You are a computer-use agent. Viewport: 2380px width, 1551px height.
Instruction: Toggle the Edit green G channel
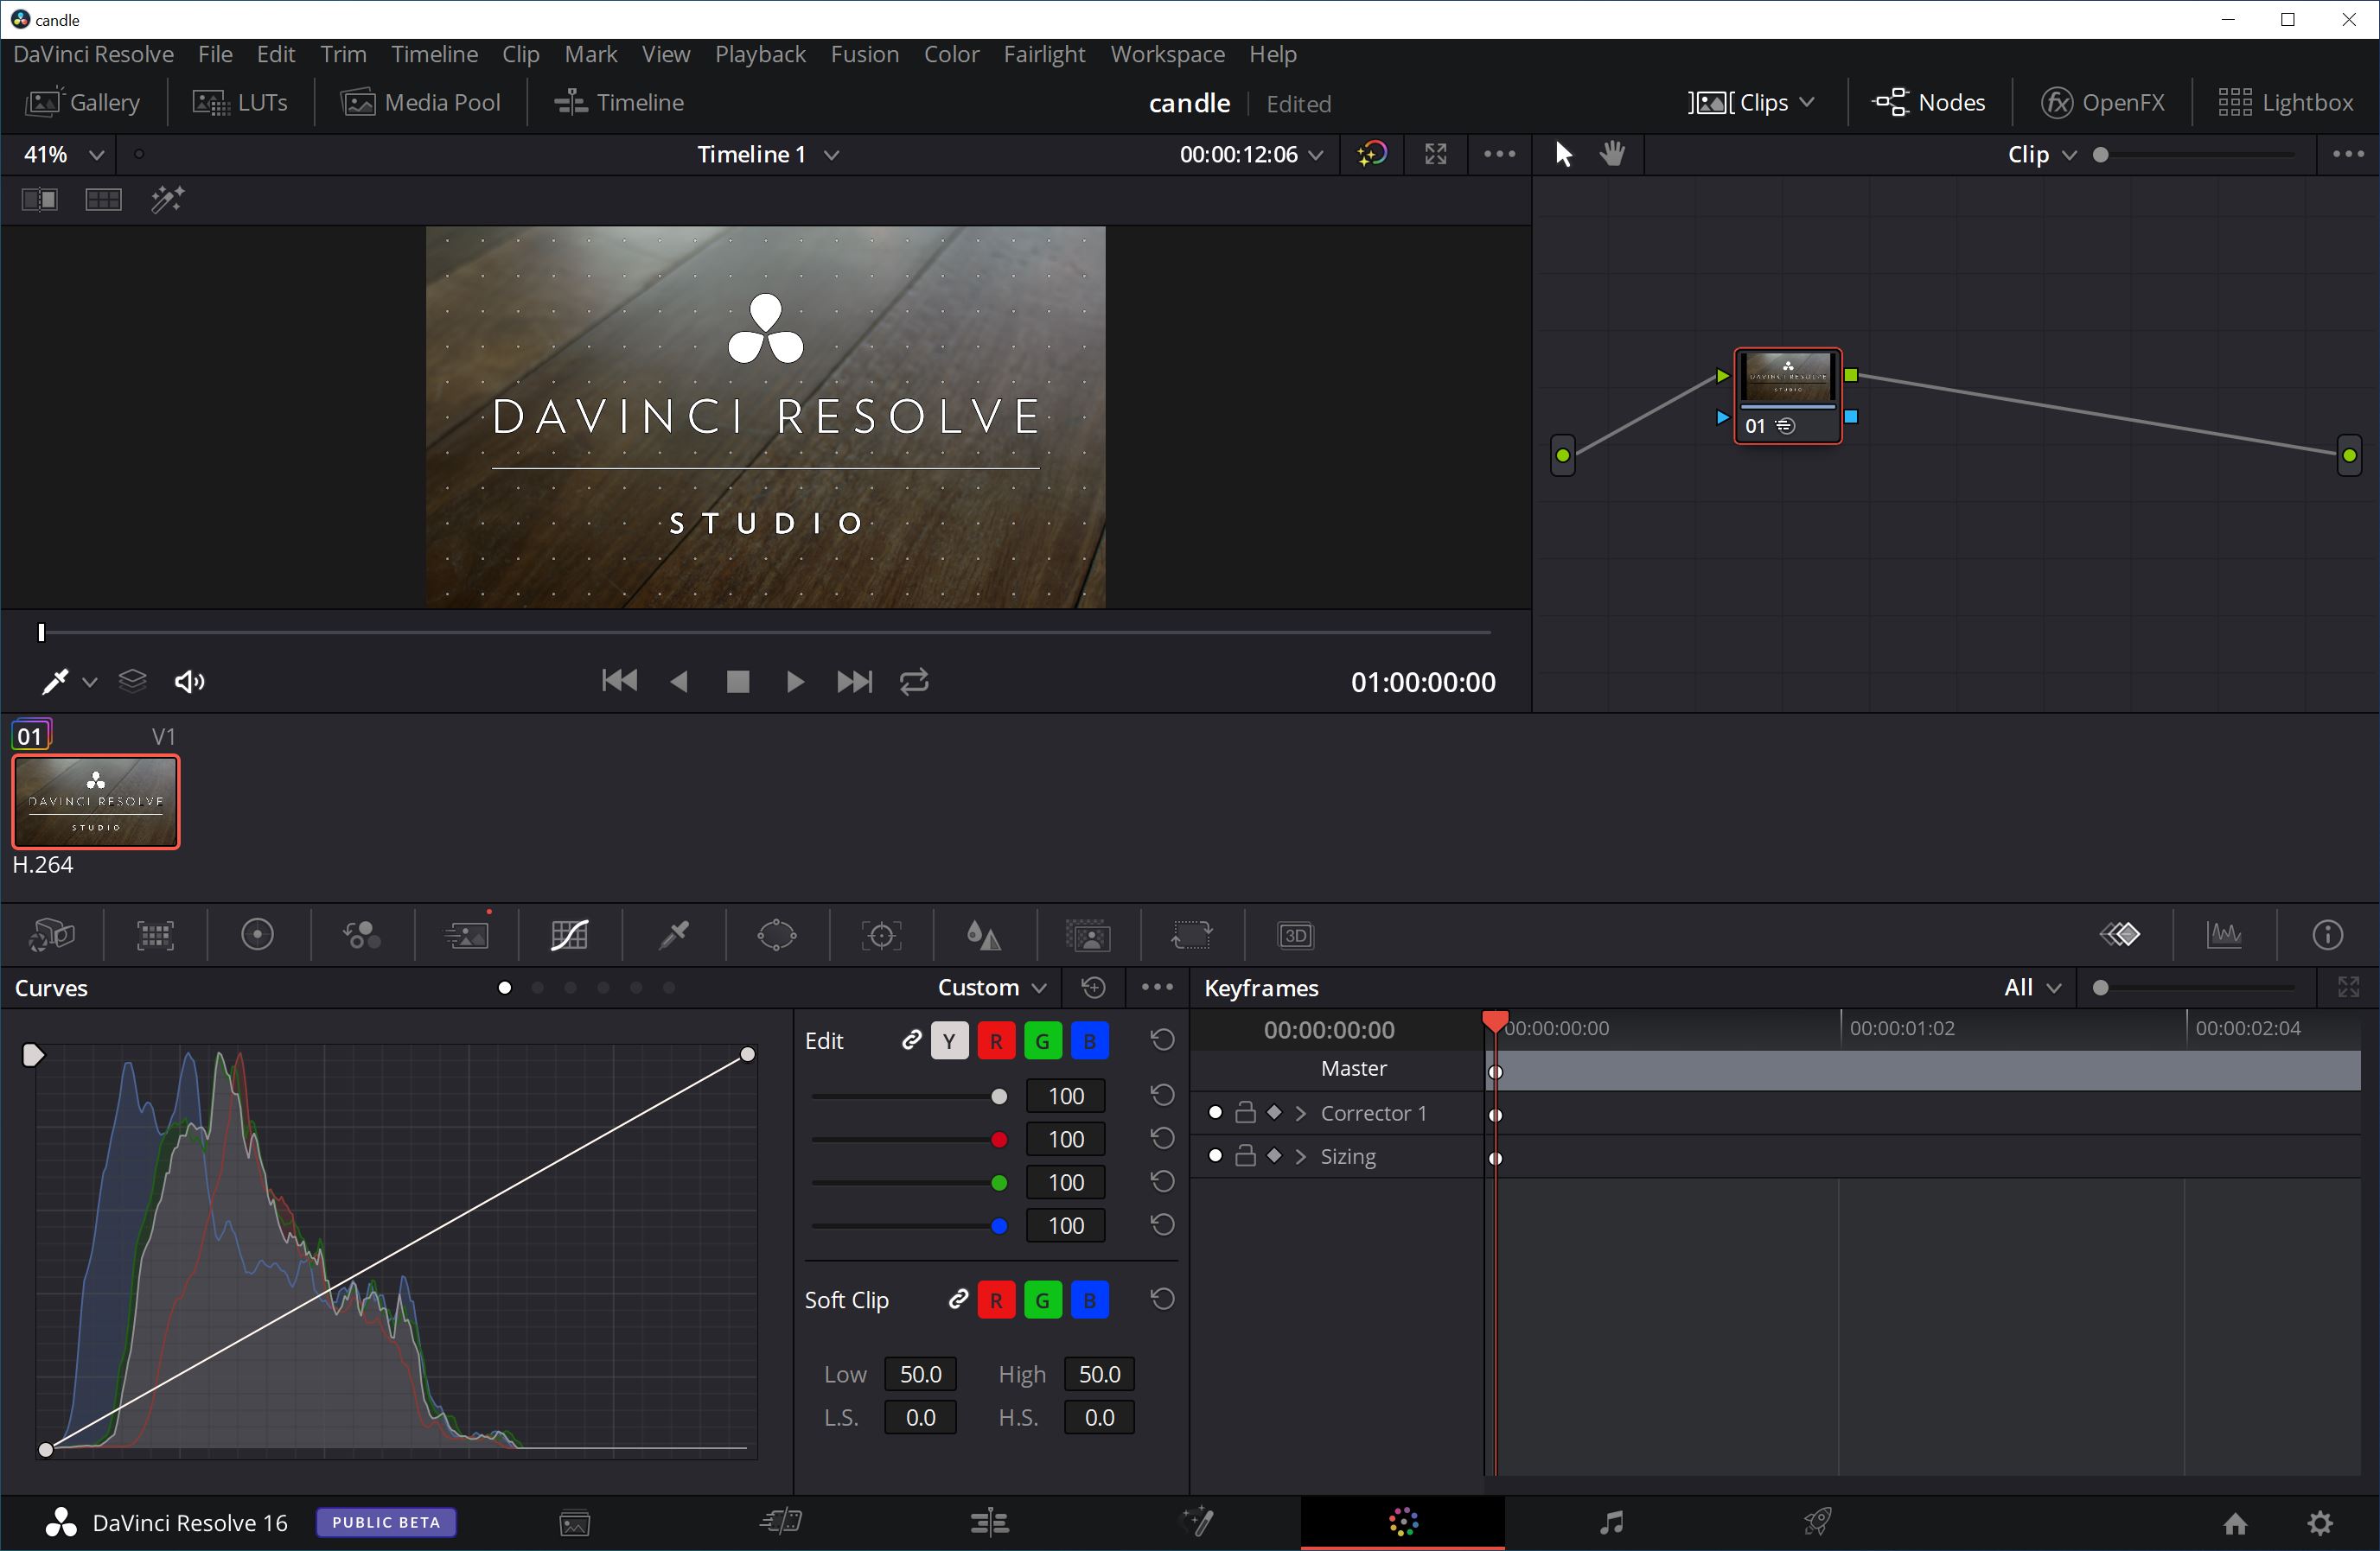pos(1043,1041)
